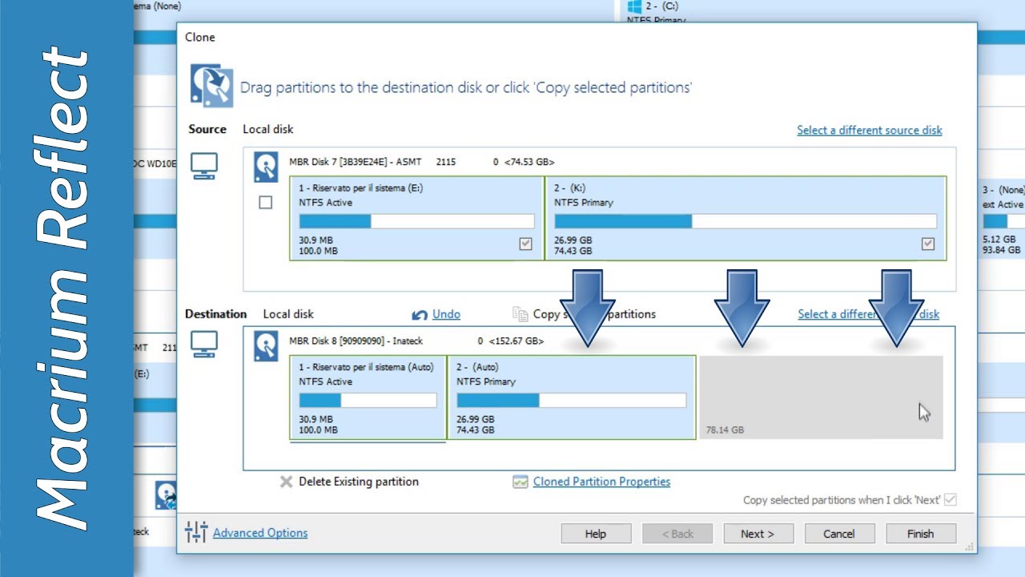Open Cloned Partition Properties
The image size is (1025, 577).
(x=601, y=482)
